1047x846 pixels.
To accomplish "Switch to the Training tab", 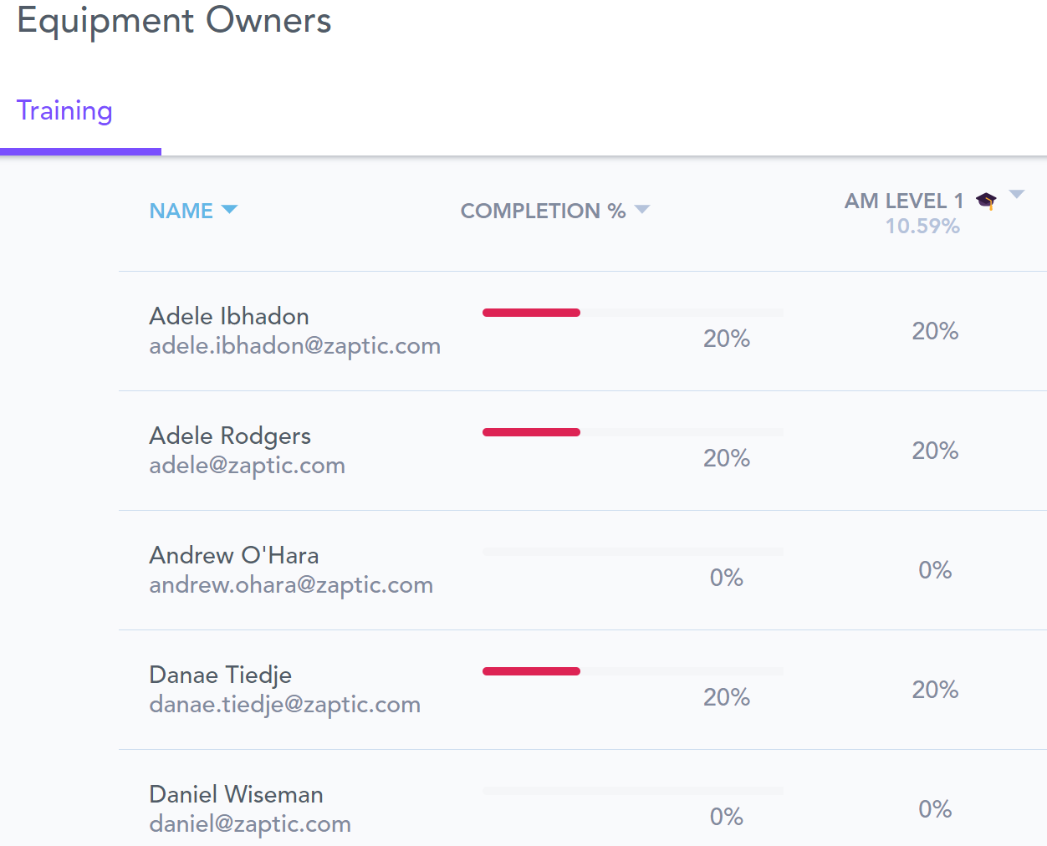I will coord(65,111).
